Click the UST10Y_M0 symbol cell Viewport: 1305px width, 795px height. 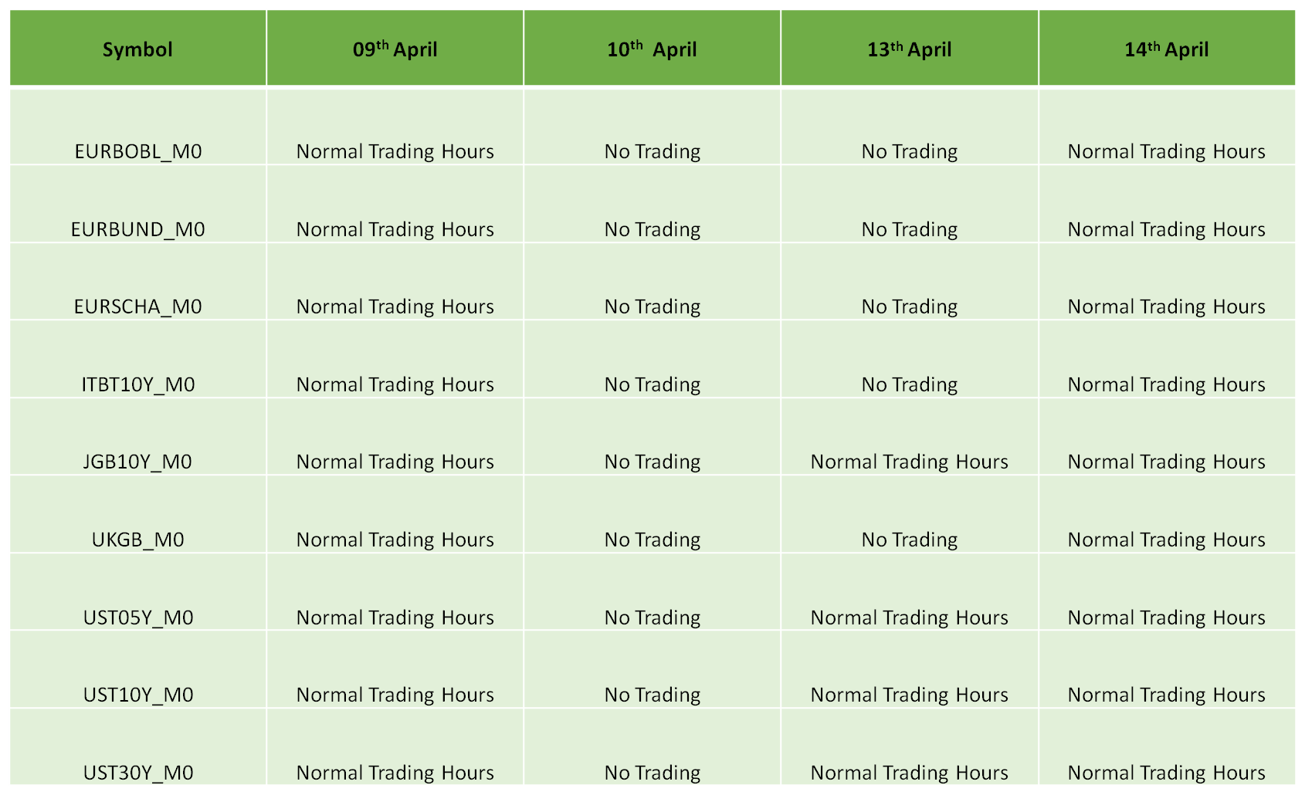[138, 670]
